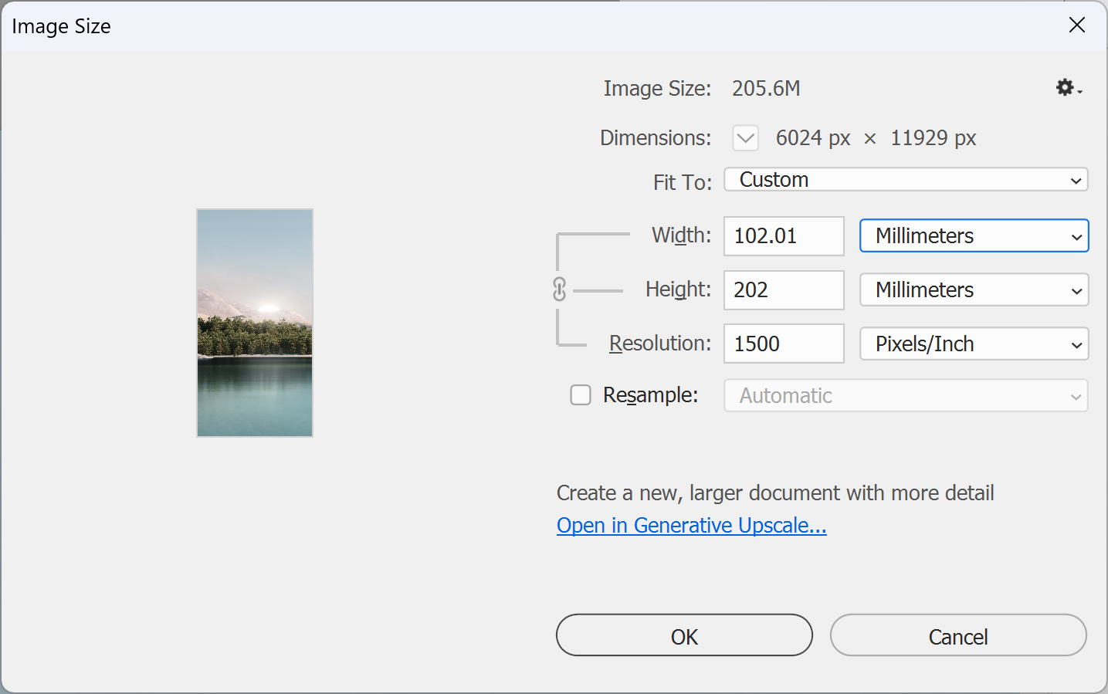1108x694 pixels.
Task: Click the Height label
Action: click(679, 289)
